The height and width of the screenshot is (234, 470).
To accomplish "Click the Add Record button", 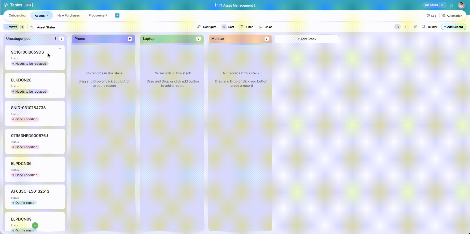I will [x=453, y=27].
